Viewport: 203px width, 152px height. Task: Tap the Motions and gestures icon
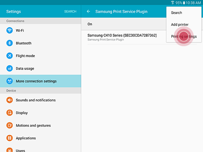(9, 125)
